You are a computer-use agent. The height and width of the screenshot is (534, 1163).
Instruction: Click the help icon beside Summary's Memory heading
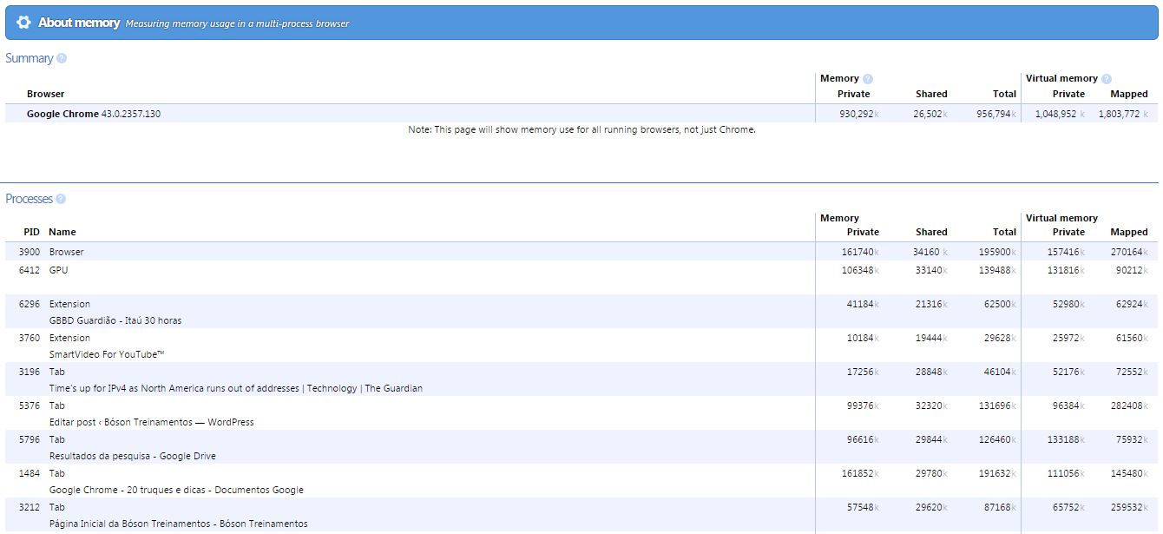tap(868, 79)
